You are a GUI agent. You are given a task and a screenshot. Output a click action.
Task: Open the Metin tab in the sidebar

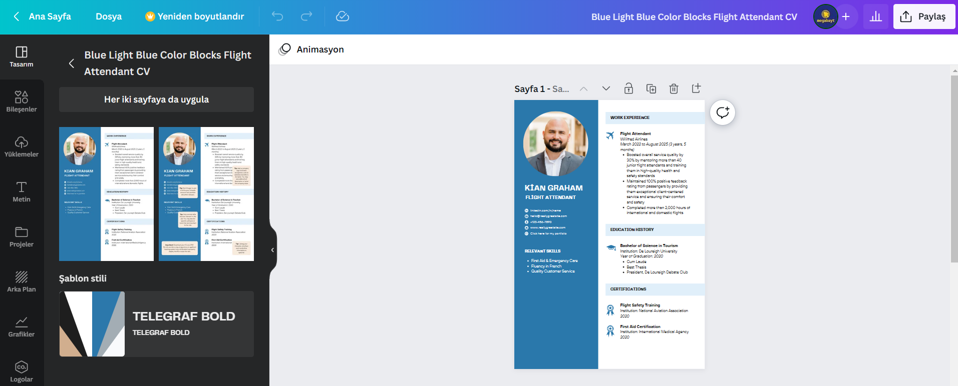tap(22, 191)
